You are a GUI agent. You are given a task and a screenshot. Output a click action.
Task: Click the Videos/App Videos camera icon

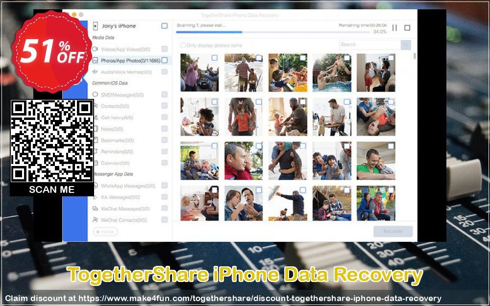[x=96, y=49]
